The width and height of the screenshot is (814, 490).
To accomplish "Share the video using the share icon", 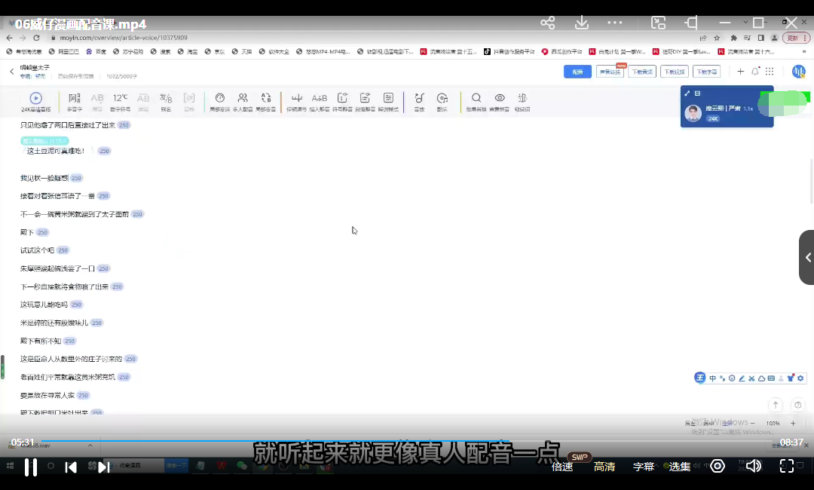I will tap(548, 23).
